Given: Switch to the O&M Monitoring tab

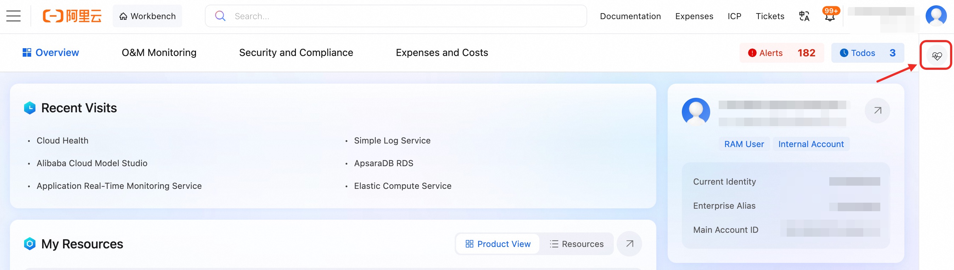Looking at the screenshot, I should (159, 52).
